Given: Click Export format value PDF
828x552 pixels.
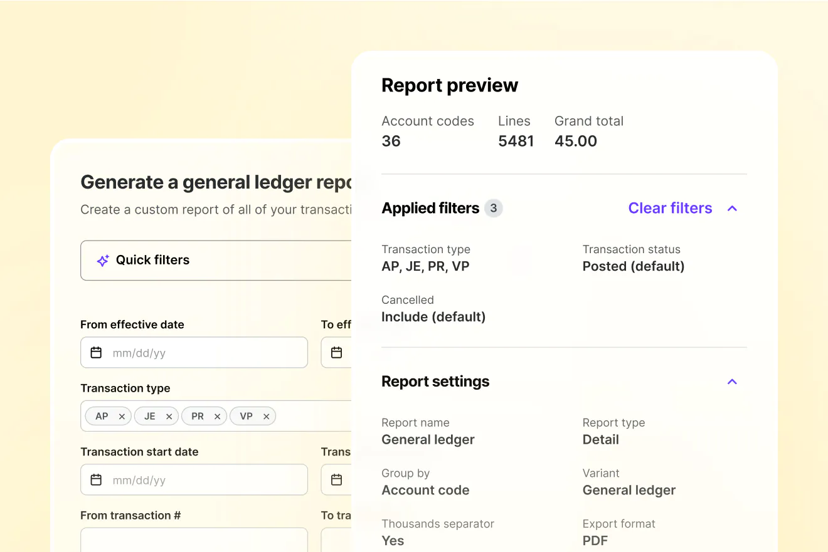Looking at the screenshot, I should click(595, 541).
